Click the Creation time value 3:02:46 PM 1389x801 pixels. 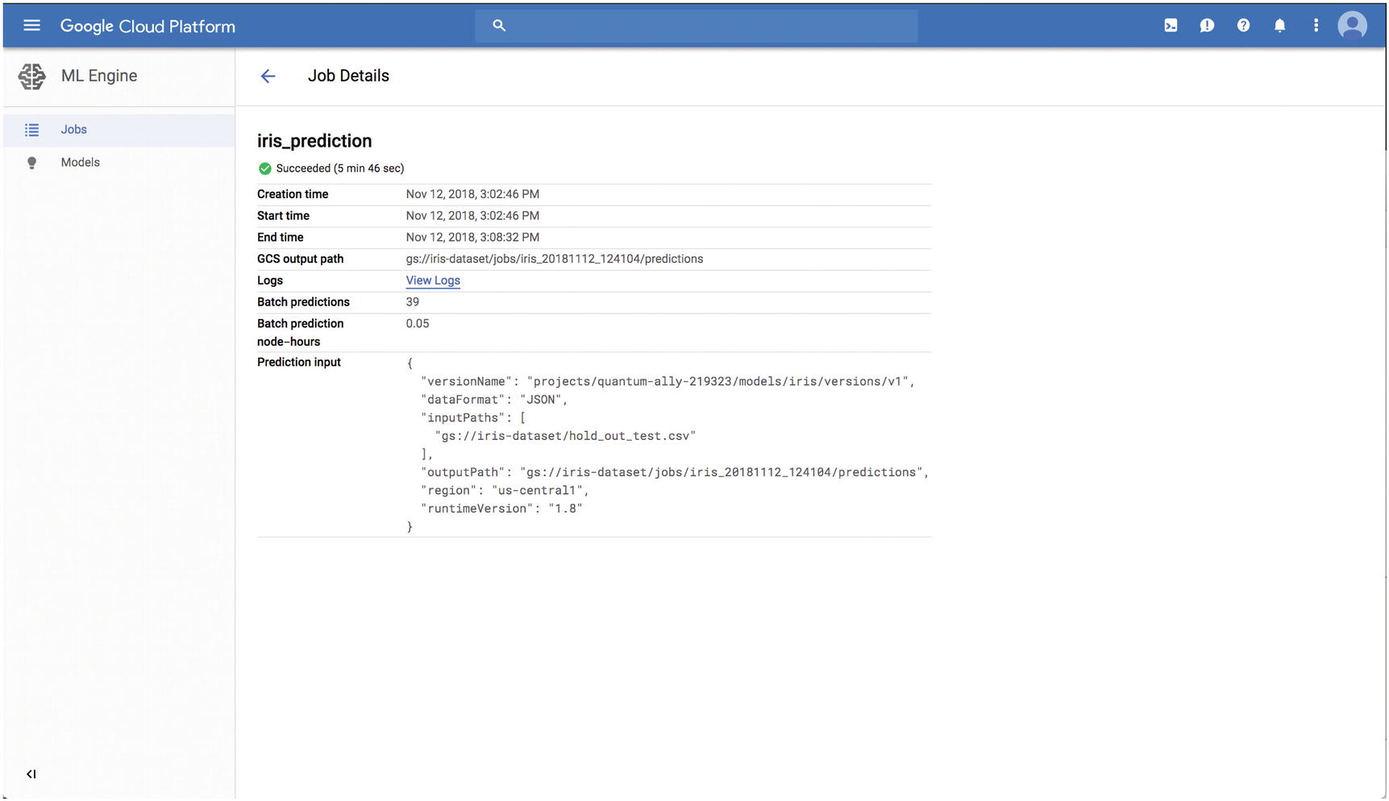(x=472, y=194)
